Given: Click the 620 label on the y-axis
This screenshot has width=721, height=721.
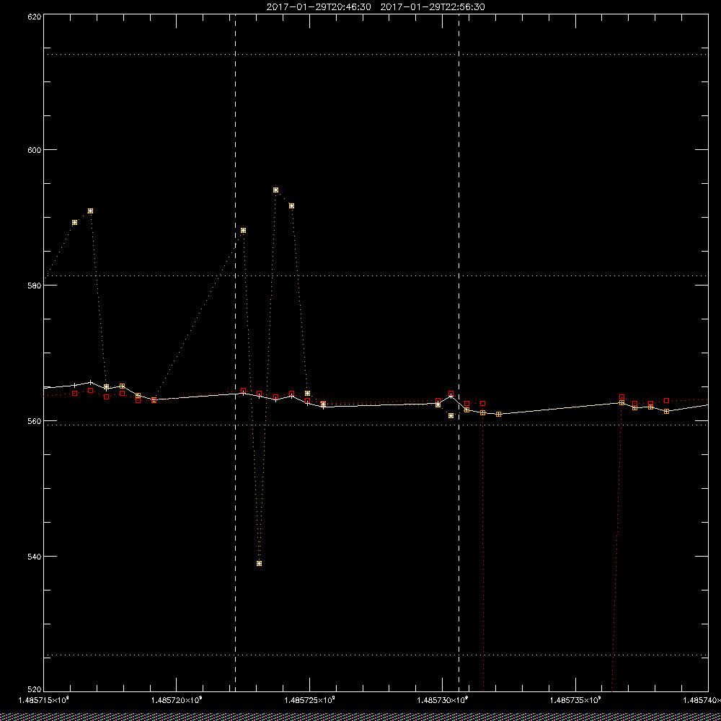Looking at the screenshot, I should 35,16.
